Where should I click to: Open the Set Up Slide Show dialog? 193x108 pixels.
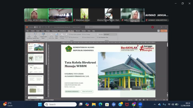tap(51, 36)
